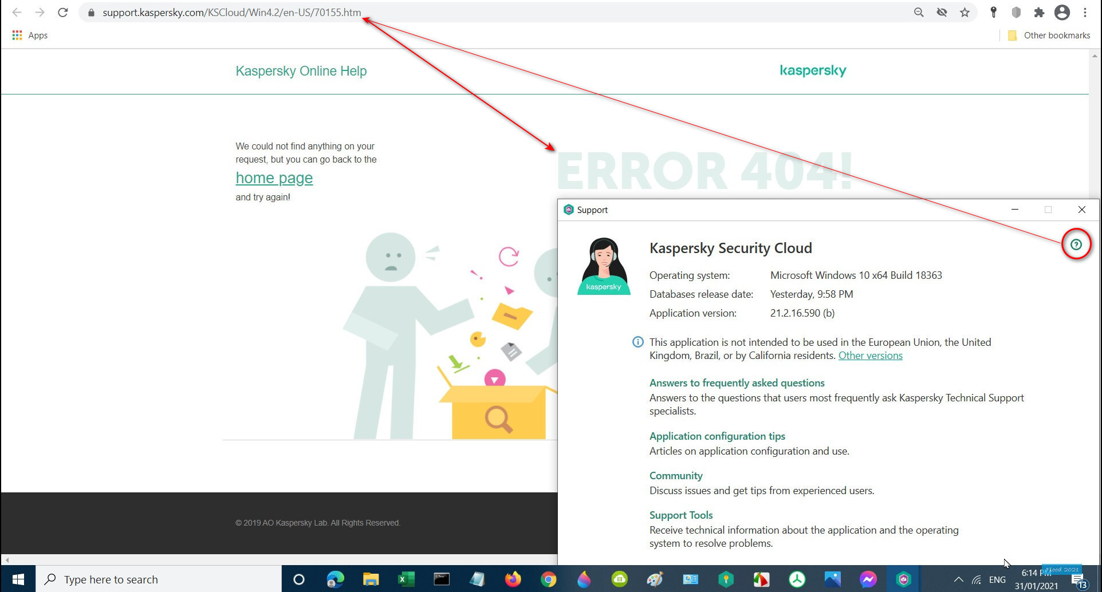Open Answers to frequently asked questions
Viewport: 1102px width, 592px height.
pyautogui.click(x=737, y=383)
